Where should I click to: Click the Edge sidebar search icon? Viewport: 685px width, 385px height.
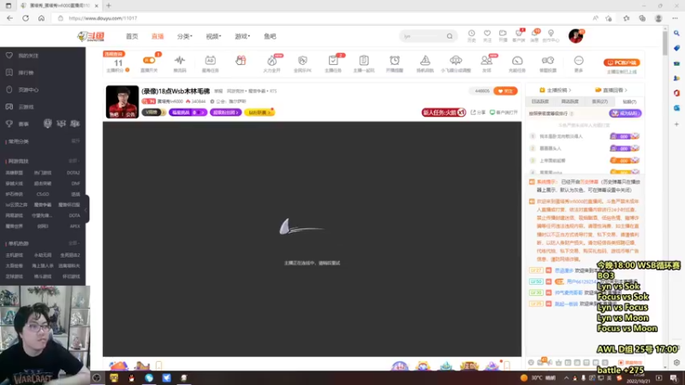(x=676, y=33)
